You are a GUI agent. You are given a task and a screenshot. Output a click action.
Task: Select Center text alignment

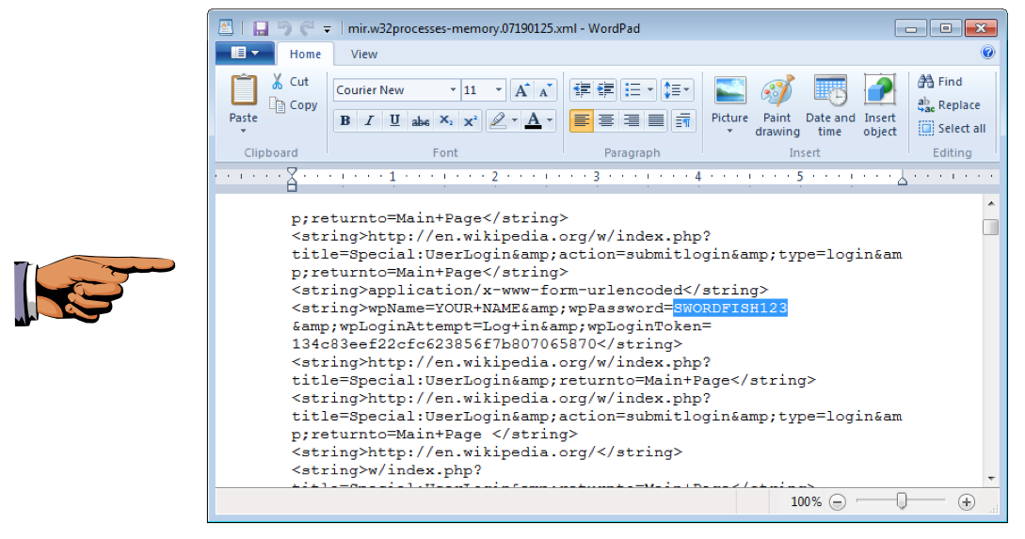[606, 120]
